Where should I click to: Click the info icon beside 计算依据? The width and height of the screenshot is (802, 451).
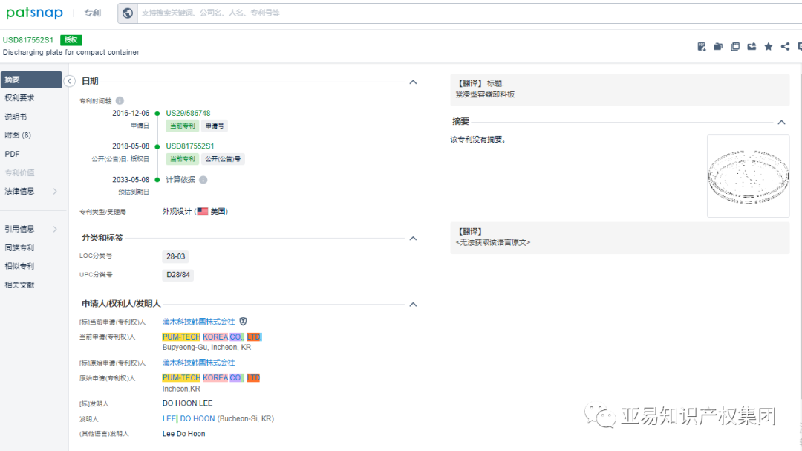coord(203,180)
